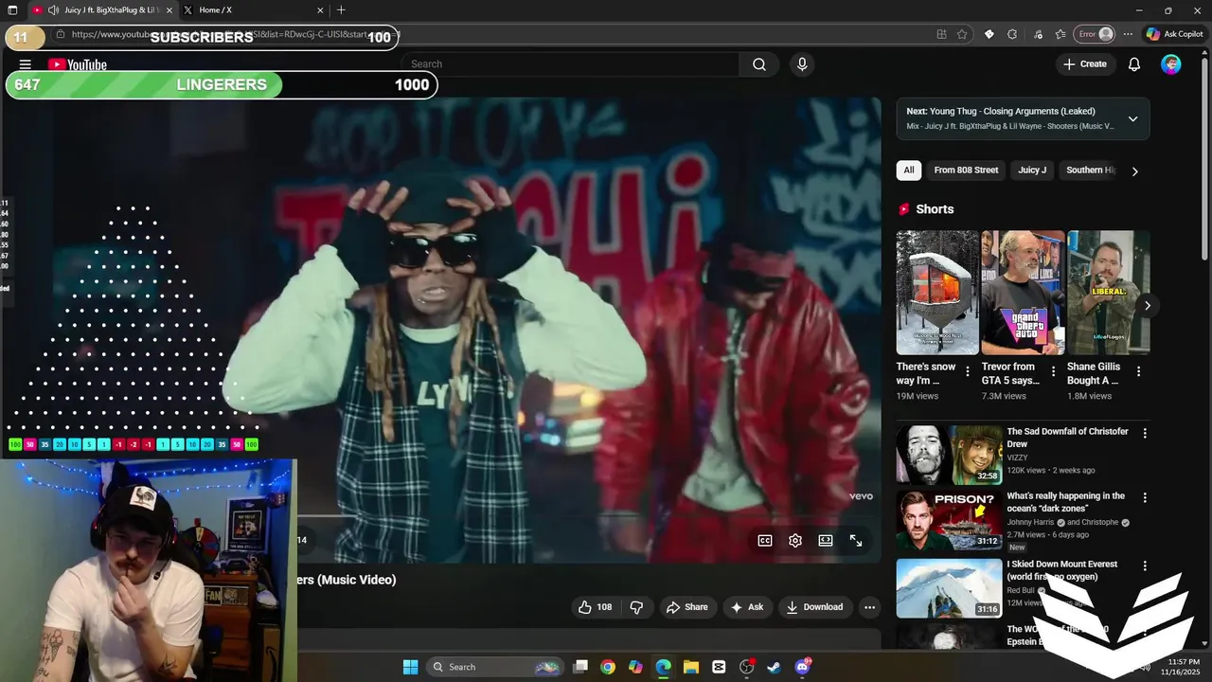This screenshot has width=1212, height=682.
Task: Open I Skied Down Mount Everest video
Action: 949,587
